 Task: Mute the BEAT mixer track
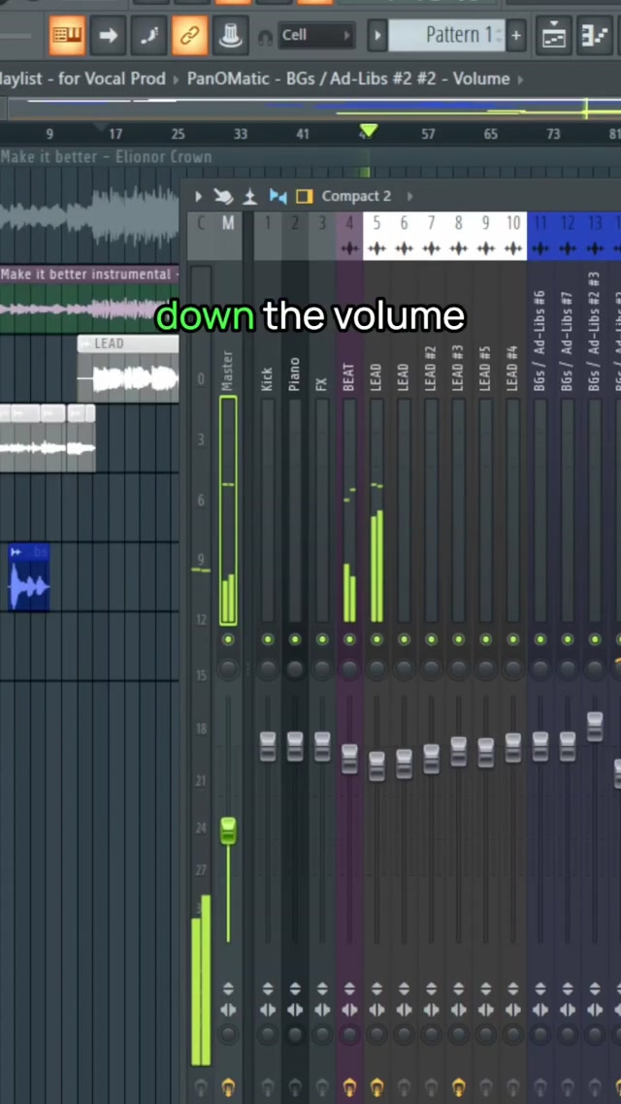coord(349,640)
